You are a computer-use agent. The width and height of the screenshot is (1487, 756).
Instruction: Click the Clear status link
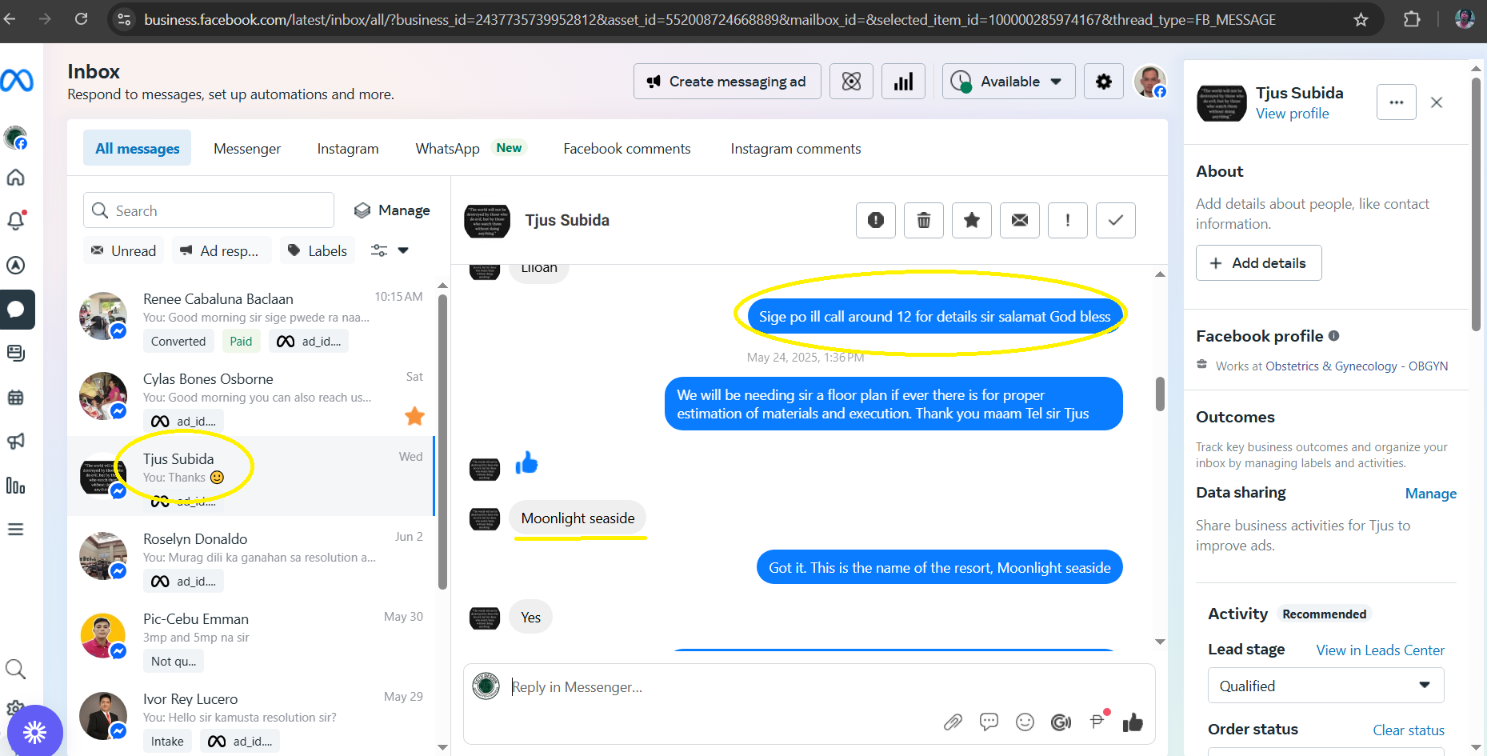[x=1409, y=730]
